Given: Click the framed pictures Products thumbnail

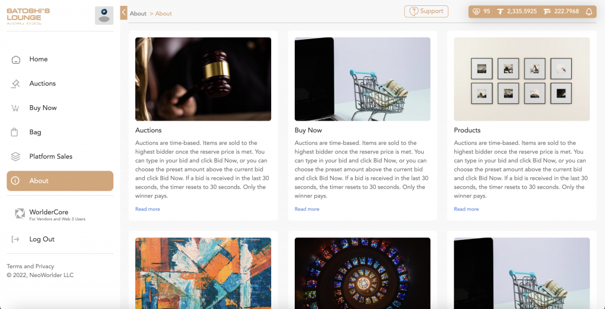Looking at the screenshot, I should coord(522,79).
